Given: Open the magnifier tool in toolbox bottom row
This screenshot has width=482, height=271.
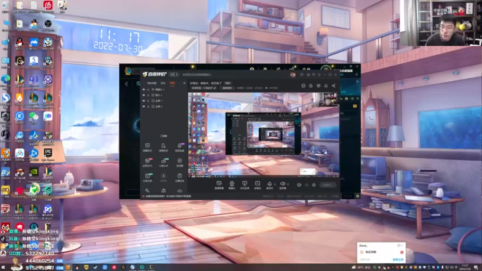Looking at the screenshot, I should 147,191.
